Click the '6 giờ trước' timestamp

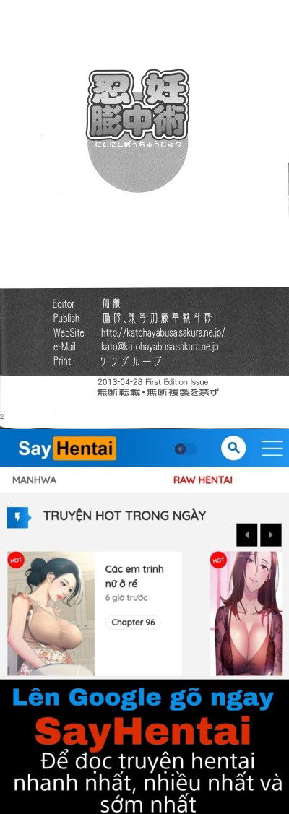coord(126,598)
